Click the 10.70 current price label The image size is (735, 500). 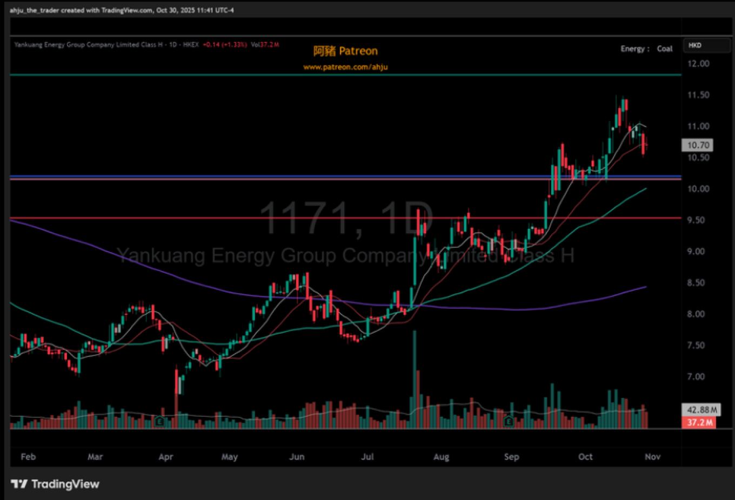coord(698,145)
